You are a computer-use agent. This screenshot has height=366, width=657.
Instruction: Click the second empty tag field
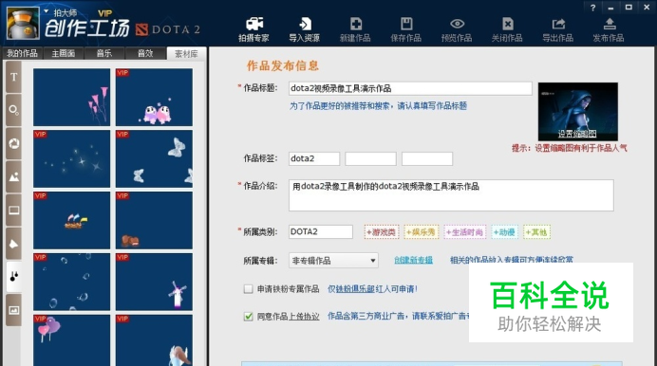click(x=371, y=158)
